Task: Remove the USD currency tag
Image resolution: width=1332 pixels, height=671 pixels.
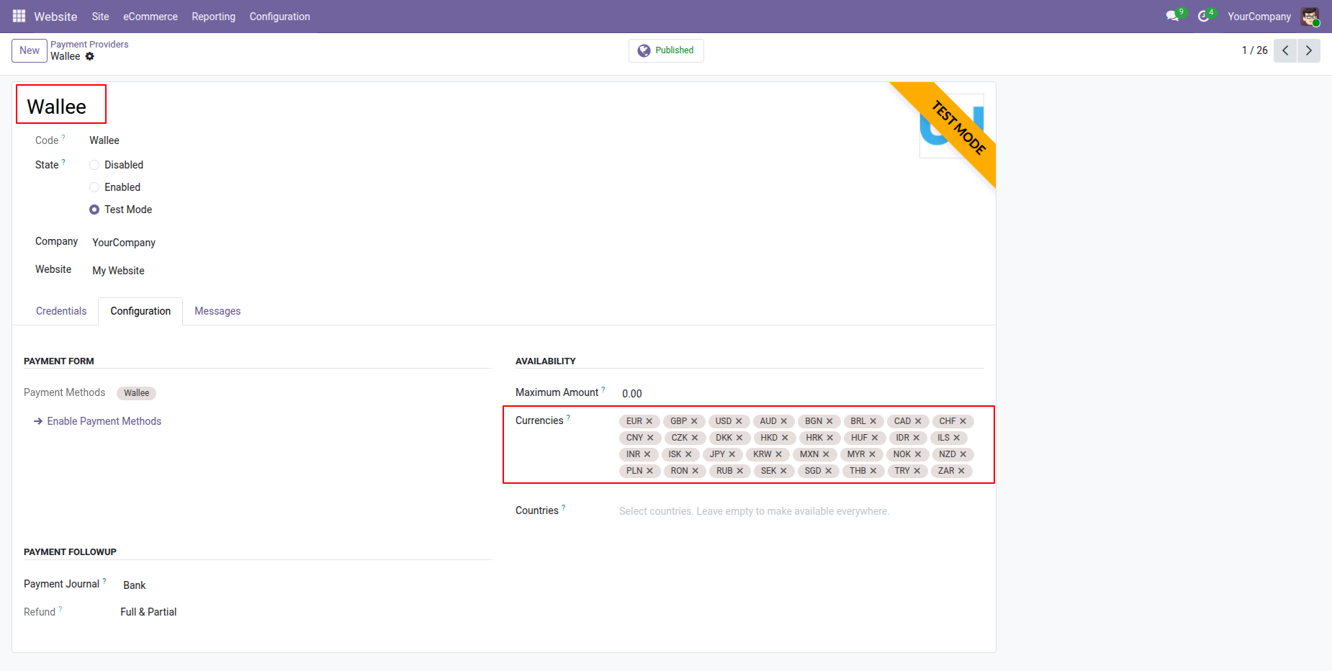Action: pos(739,421)
